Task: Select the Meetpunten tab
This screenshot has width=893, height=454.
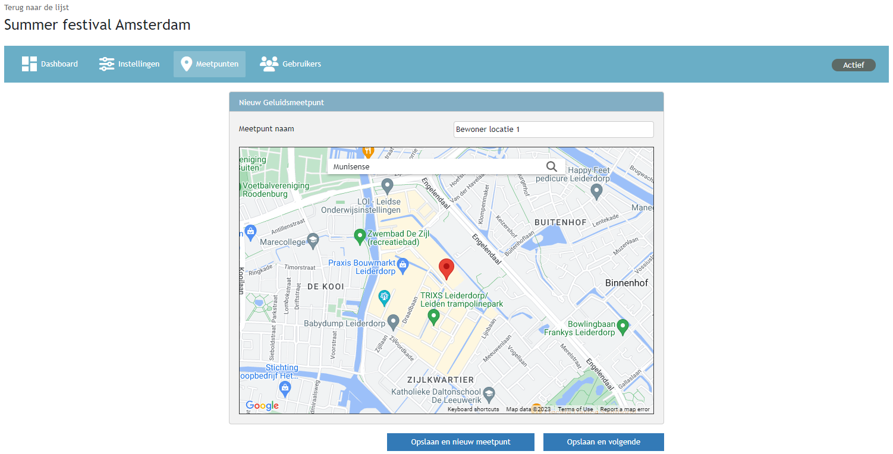Action: [209, 64]
